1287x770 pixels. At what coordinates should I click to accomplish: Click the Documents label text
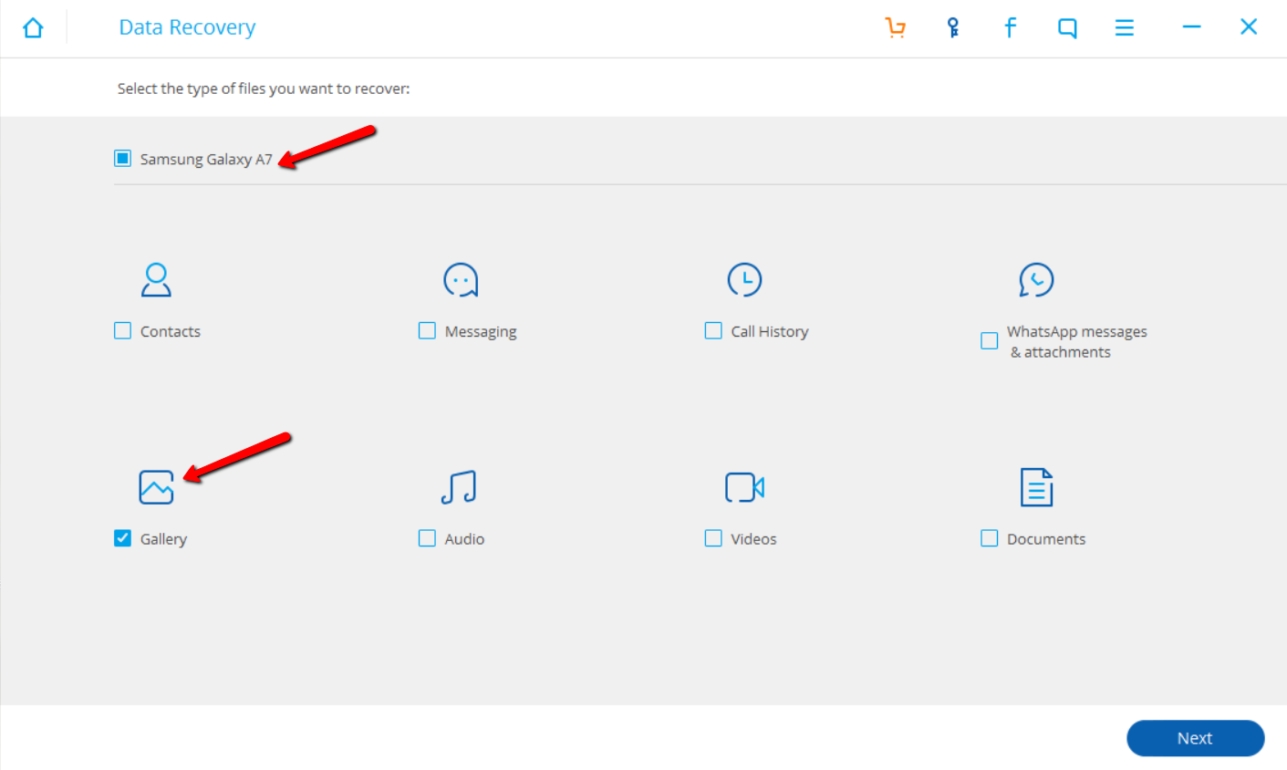pyautogui.click(x=1046, y=539)
